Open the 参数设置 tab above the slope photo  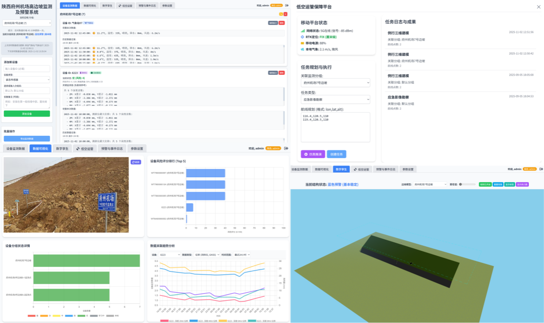137,149
